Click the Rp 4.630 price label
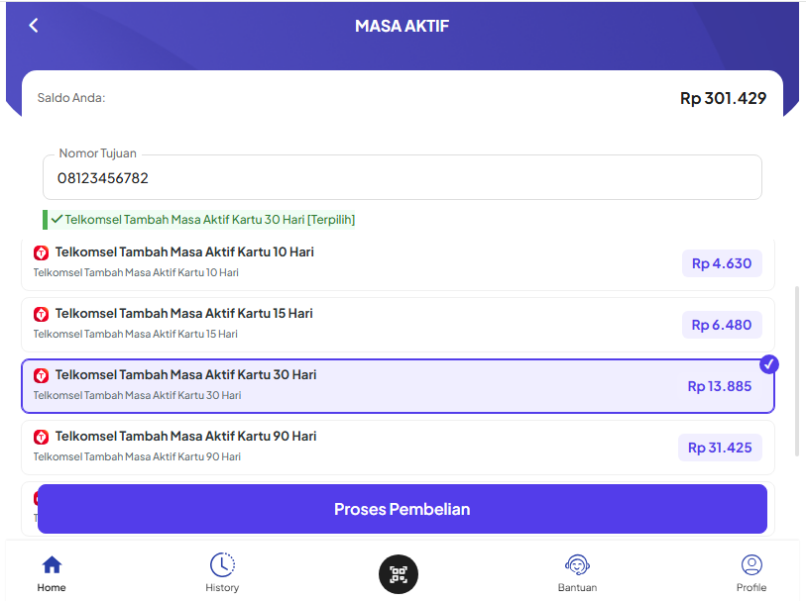806x601 pixels. click(x=722, y=263)
